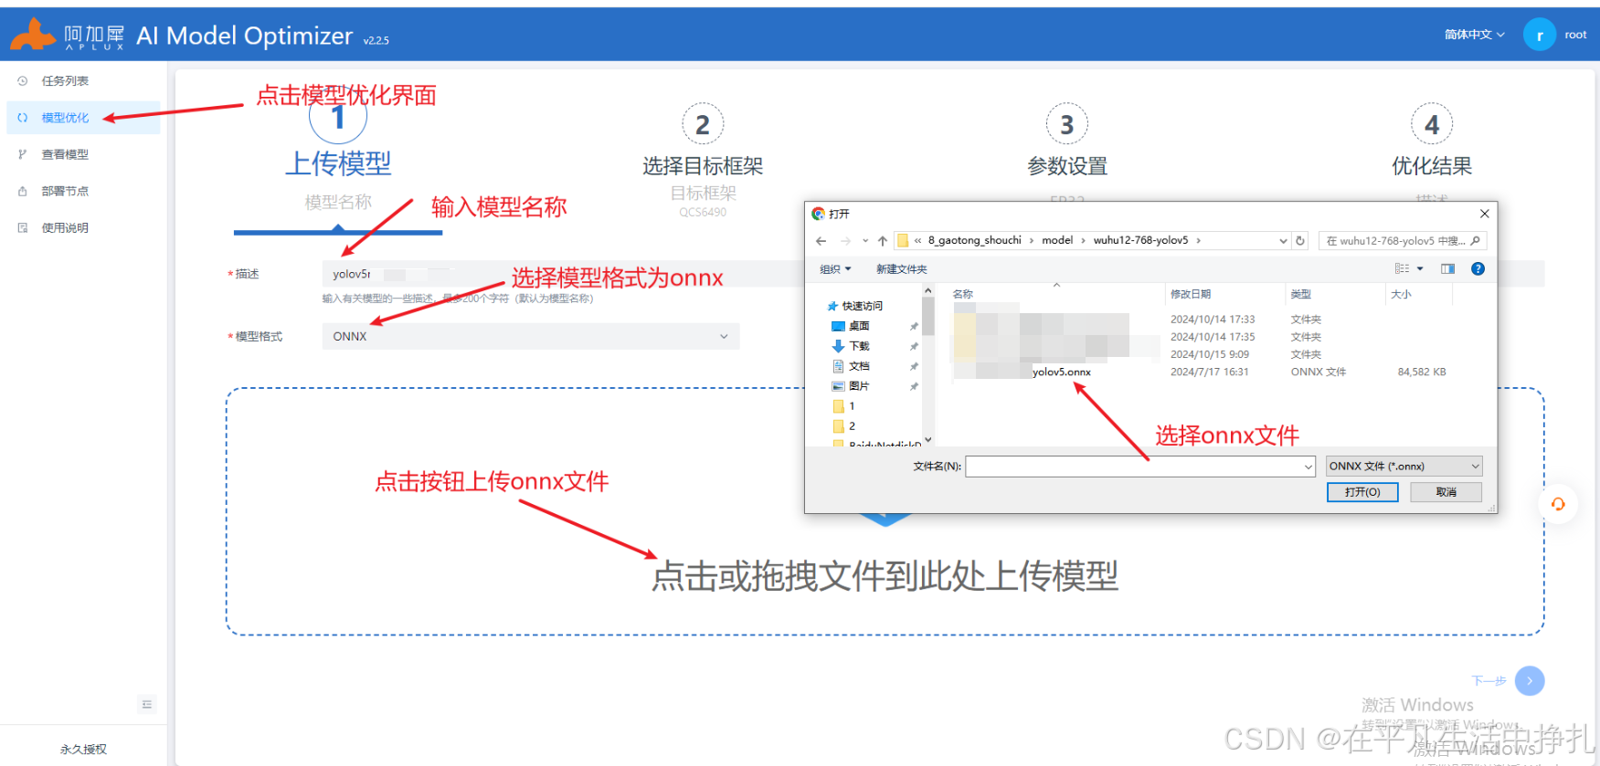Open the 简体中文 language dropdown

click(1474, 35)
